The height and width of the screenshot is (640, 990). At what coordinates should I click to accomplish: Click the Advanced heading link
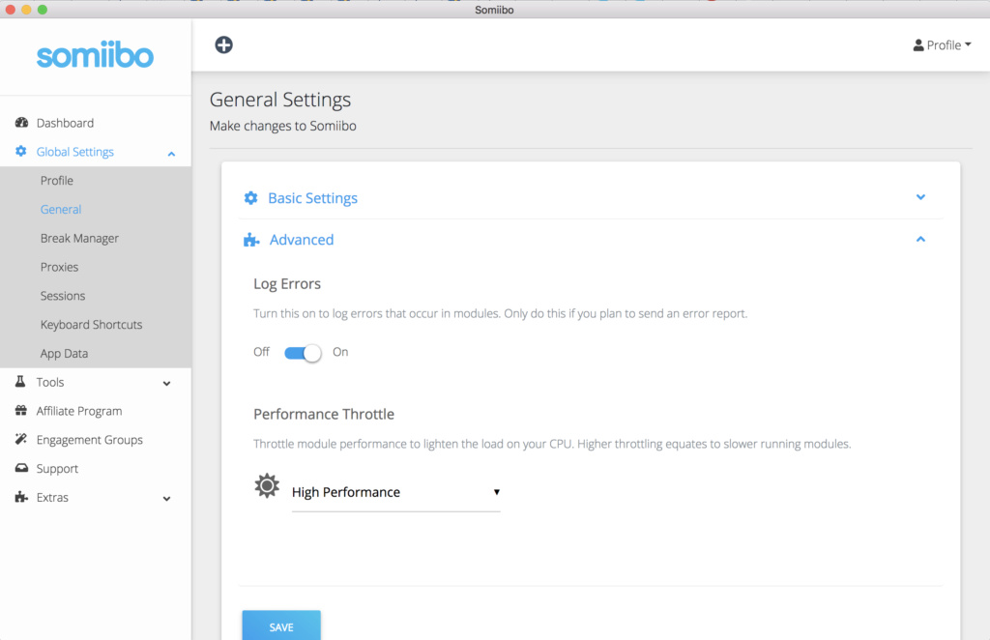click(302, 240)
